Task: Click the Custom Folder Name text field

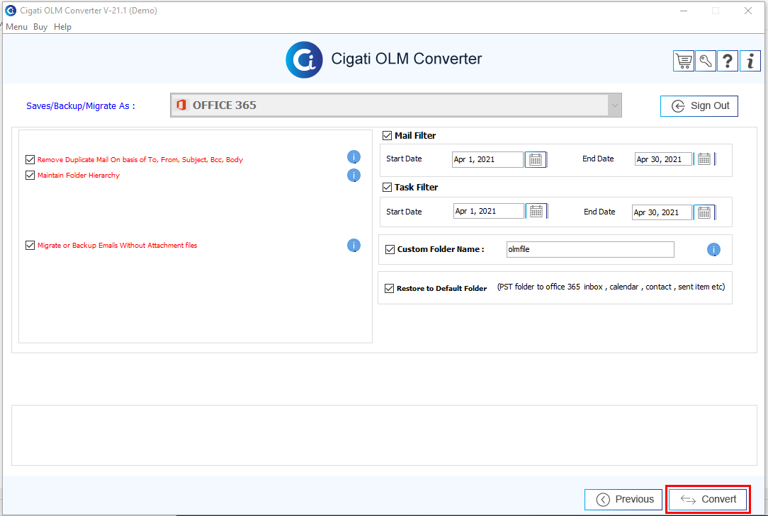Action: point(590,249)
